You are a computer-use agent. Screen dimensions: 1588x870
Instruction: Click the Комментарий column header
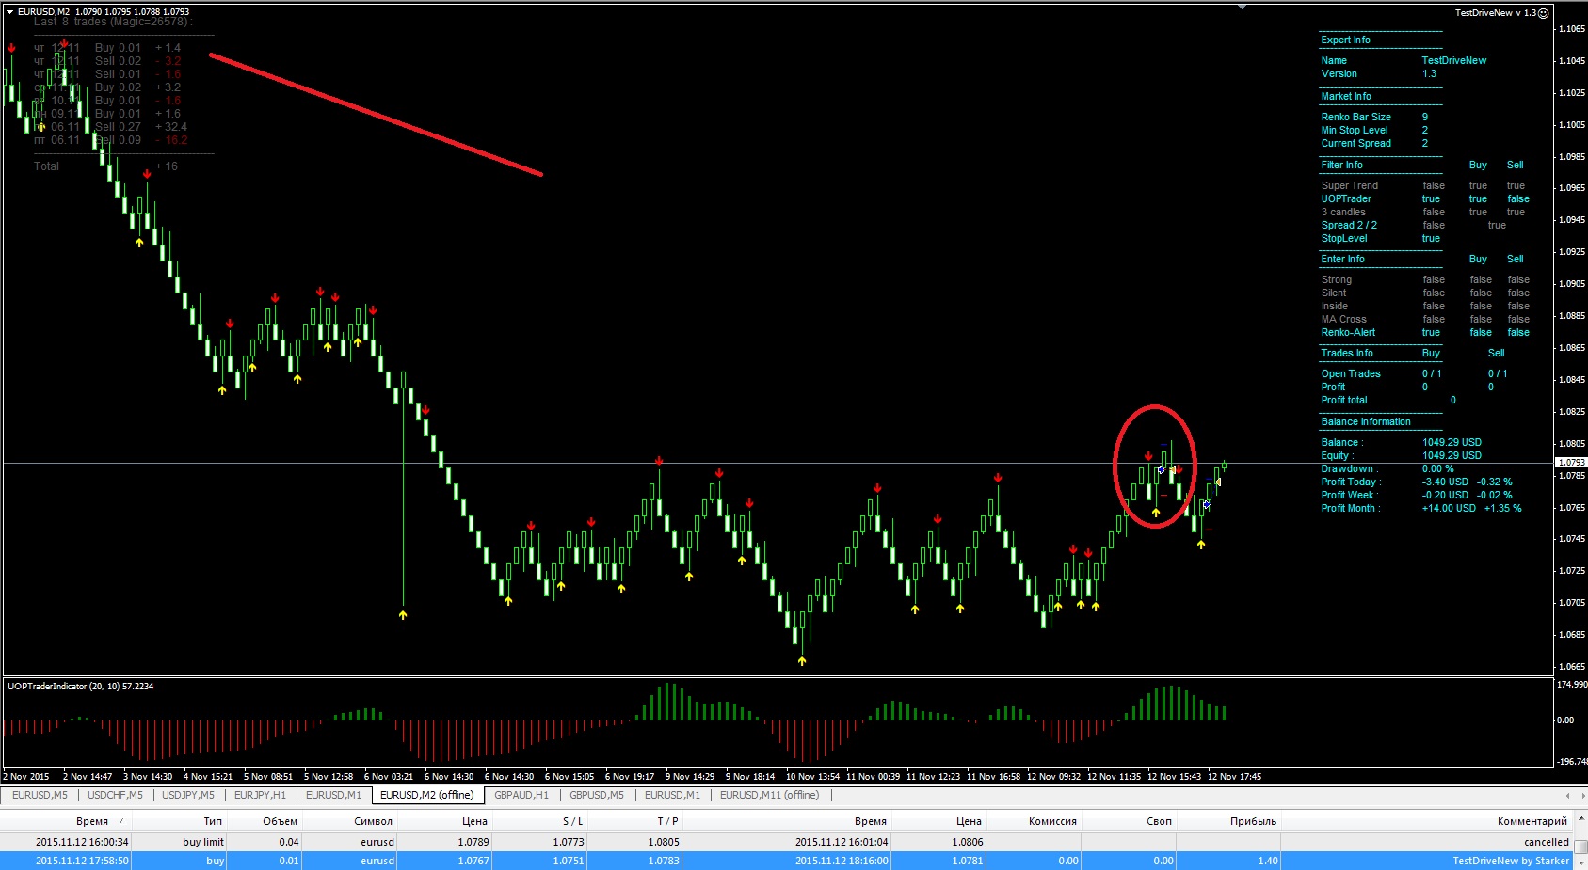[x=1532, y=821]
